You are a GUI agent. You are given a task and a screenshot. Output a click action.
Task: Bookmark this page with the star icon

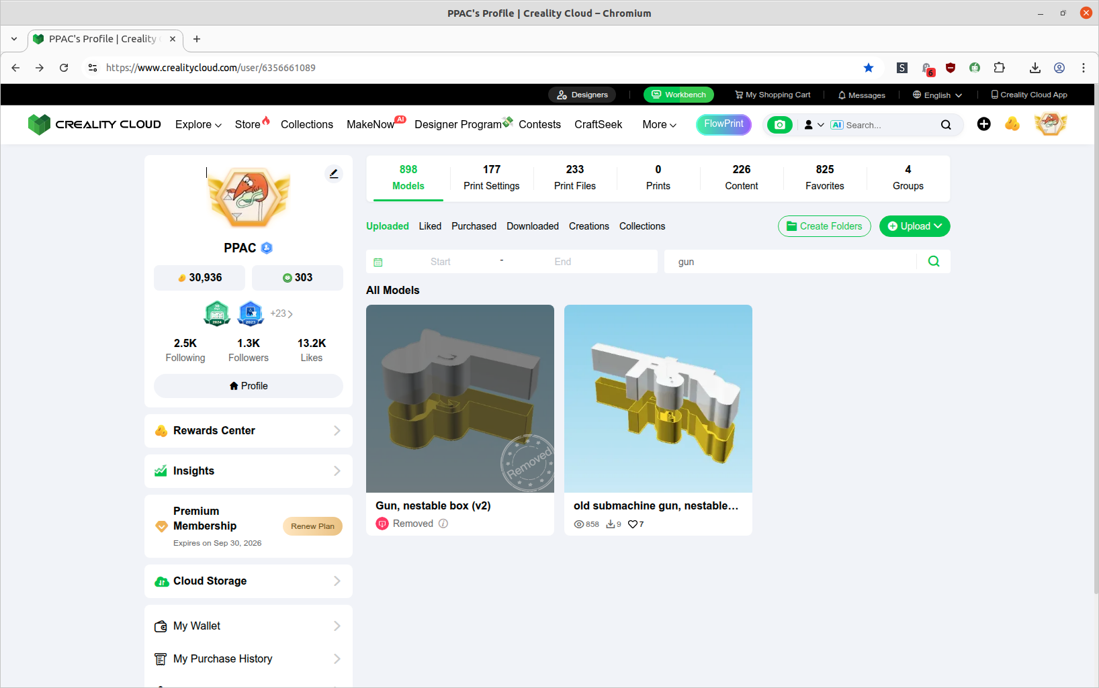click(x=869, y=68)
